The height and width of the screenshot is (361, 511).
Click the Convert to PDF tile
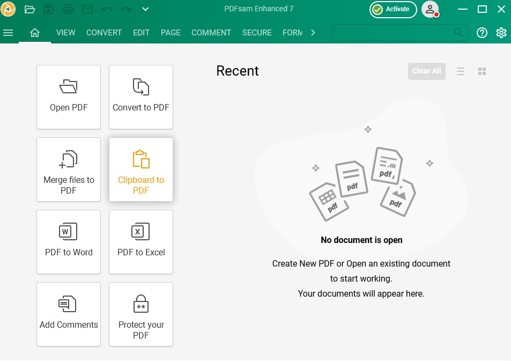141,97
